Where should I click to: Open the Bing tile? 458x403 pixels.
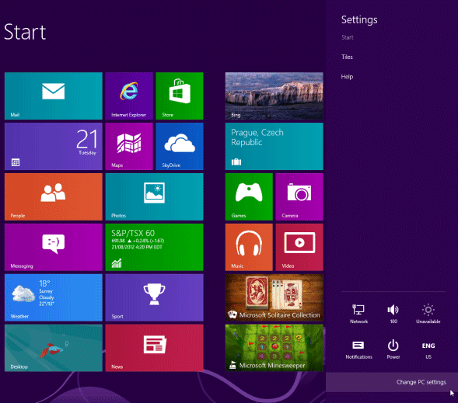point(274,96)
